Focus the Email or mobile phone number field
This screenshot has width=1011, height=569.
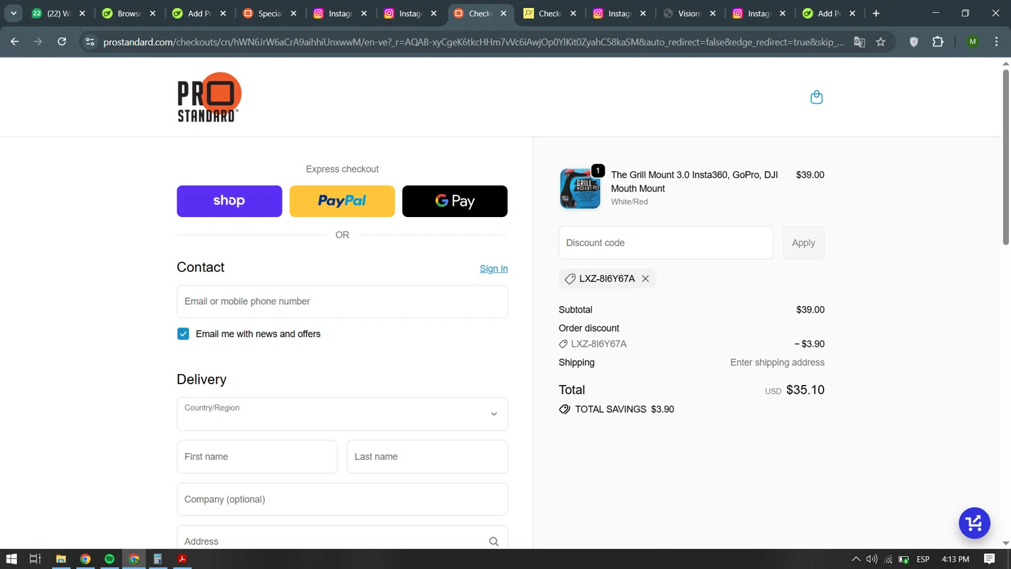(x=342, y=301)
